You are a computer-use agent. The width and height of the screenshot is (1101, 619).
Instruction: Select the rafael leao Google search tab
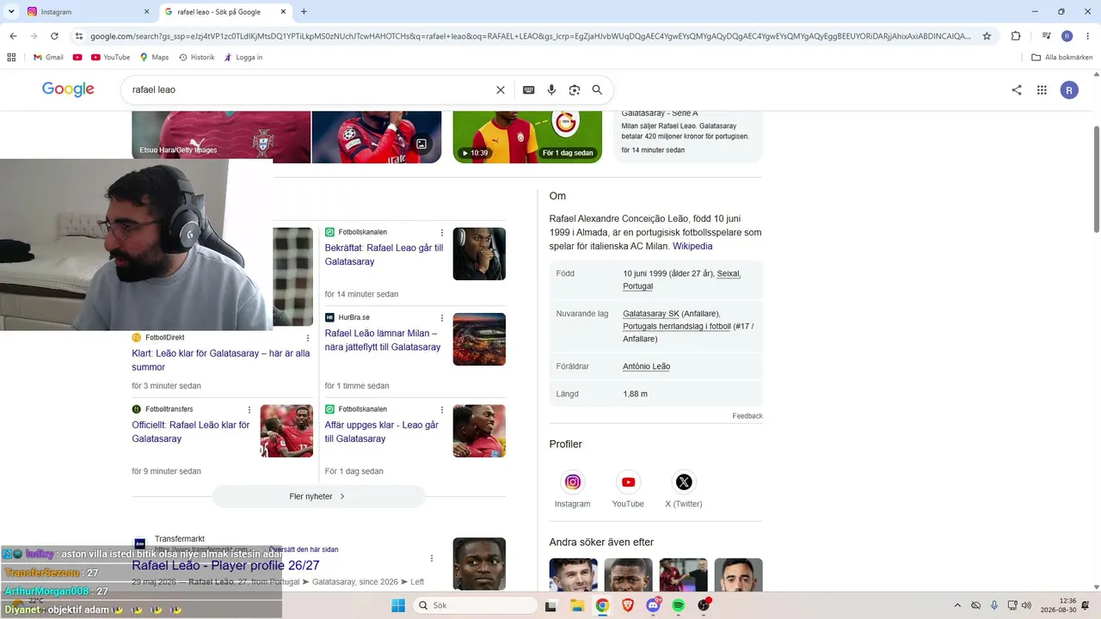click(225, 12)
